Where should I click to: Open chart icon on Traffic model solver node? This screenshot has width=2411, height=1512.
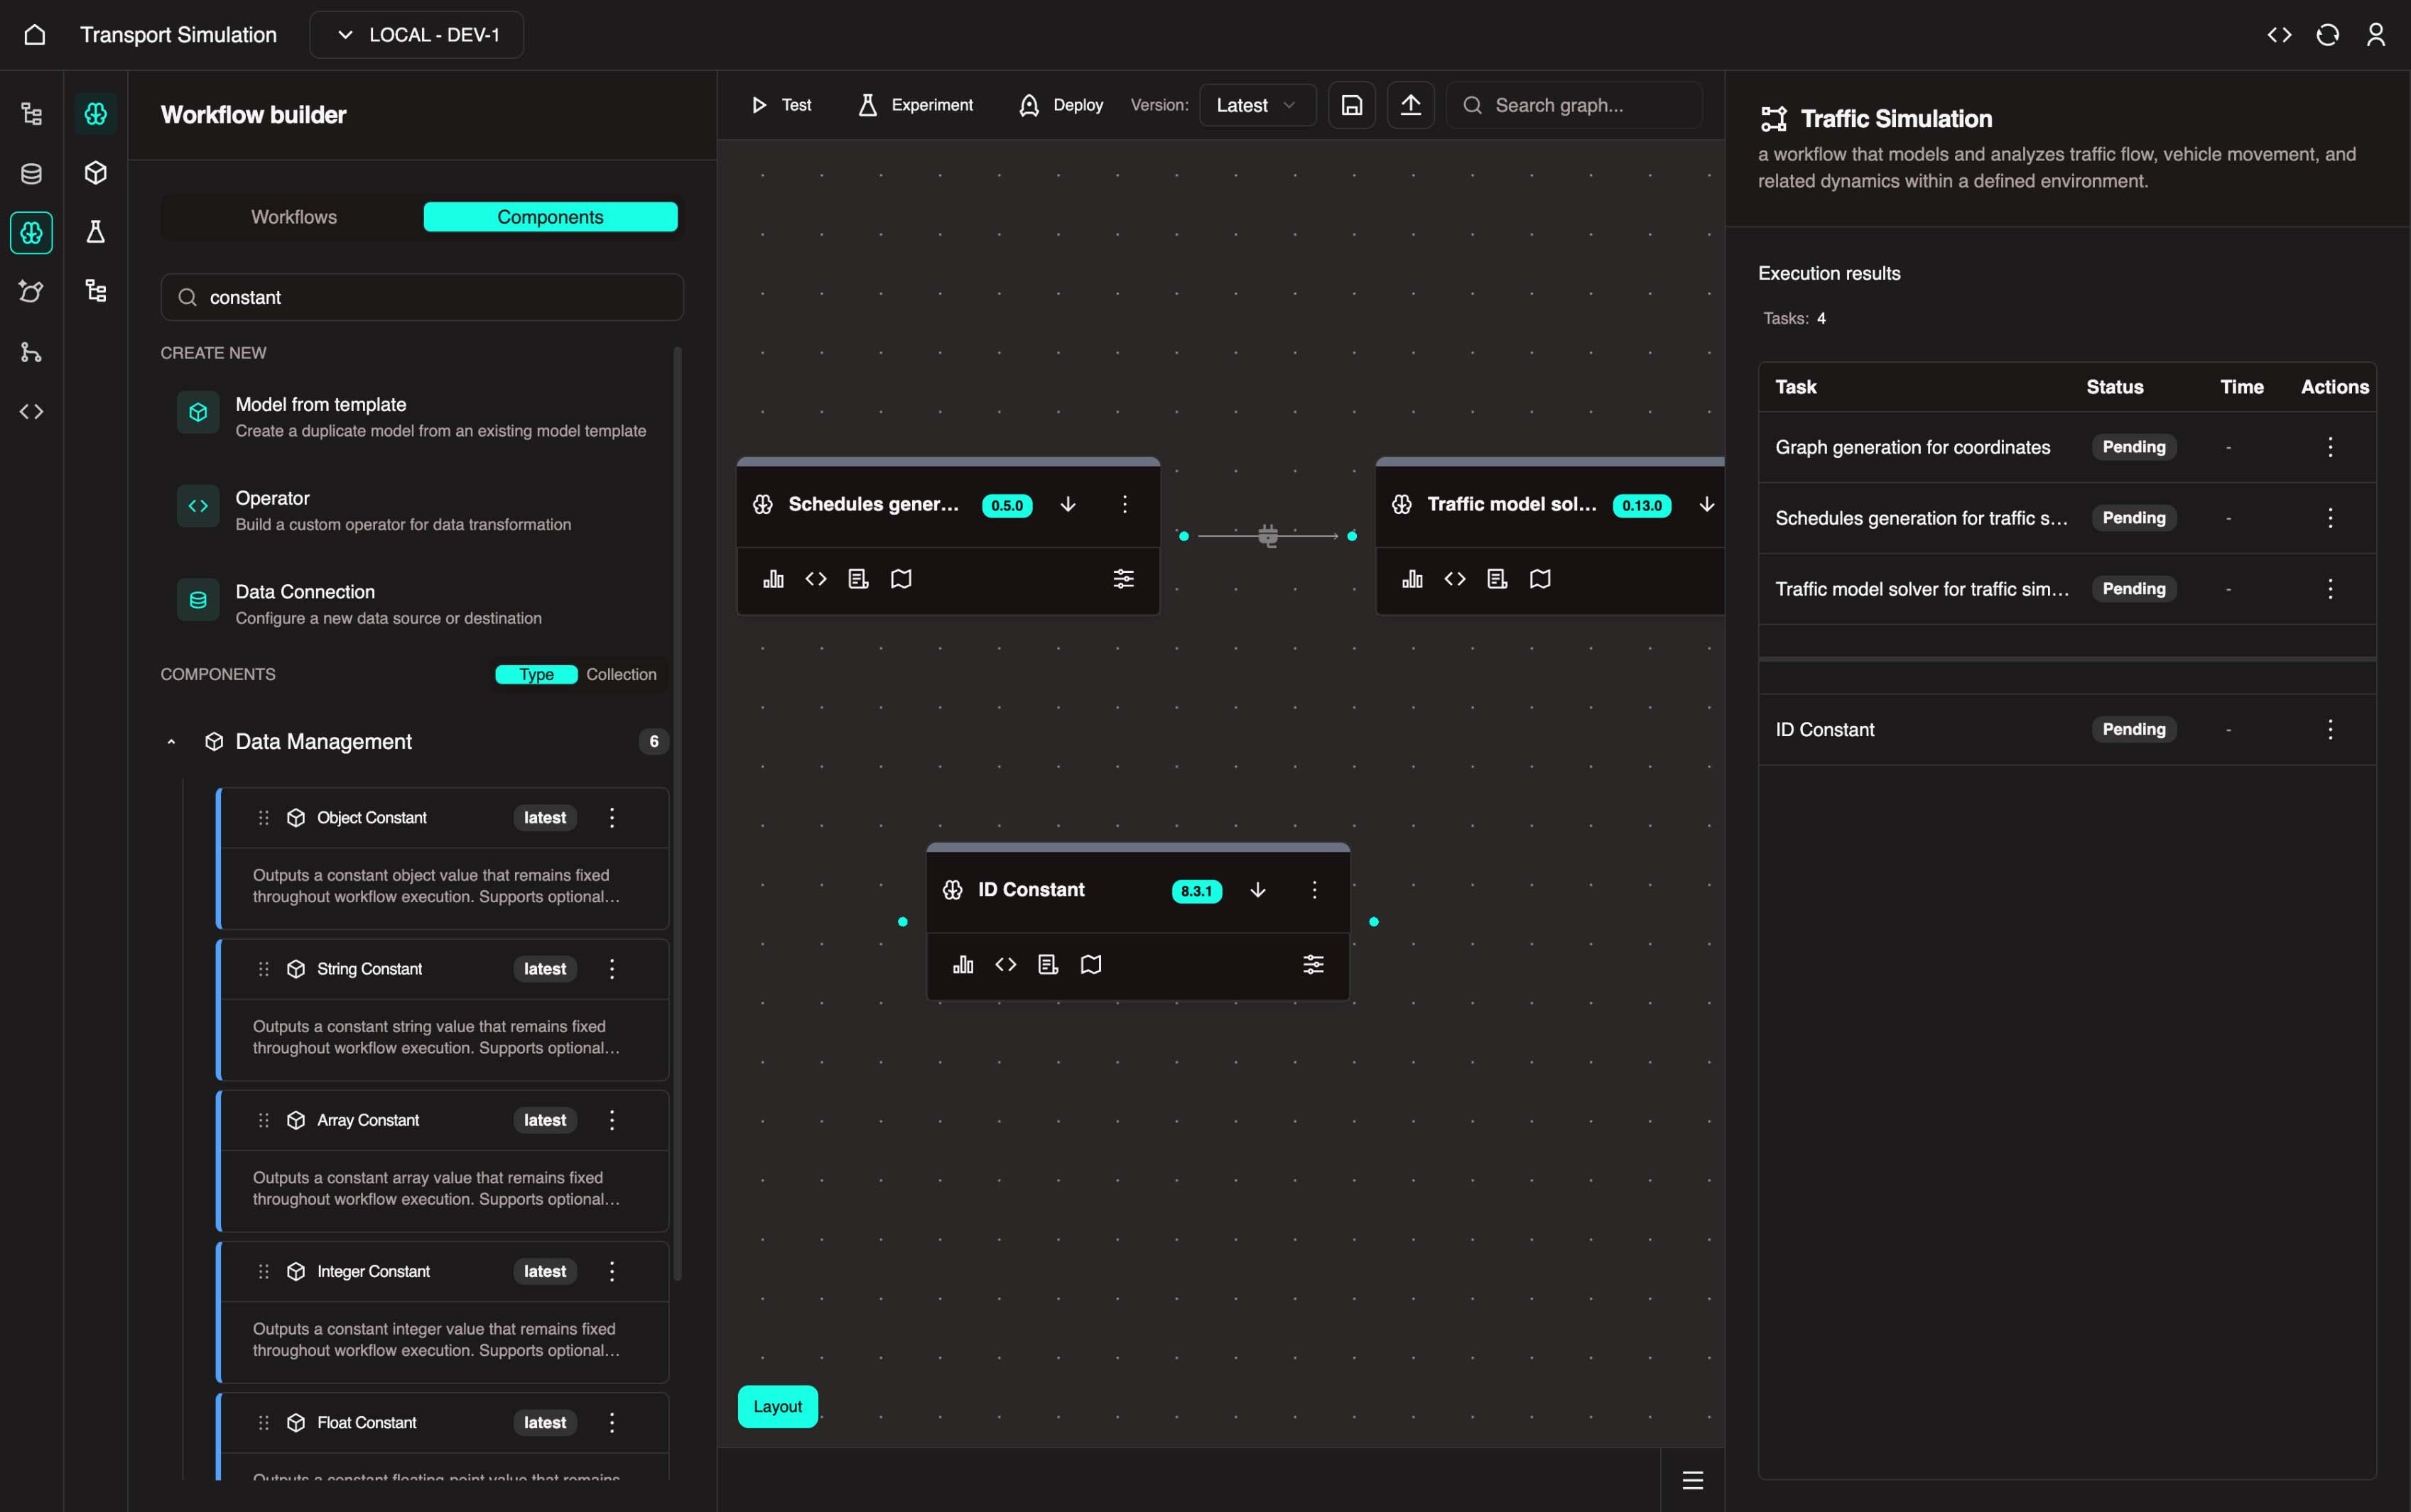click(1413, 579)
